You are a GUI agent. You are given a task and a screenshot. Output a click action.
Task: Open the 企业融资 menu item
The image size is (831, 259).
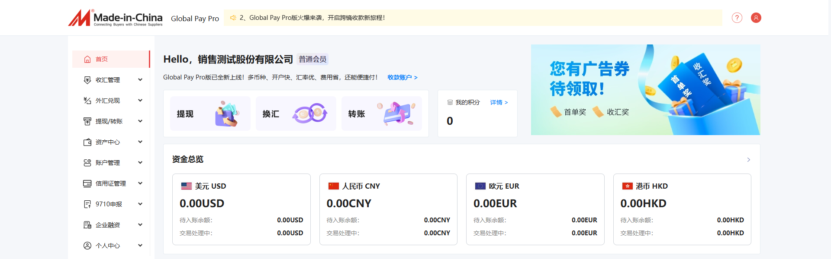tap(108, 225)
